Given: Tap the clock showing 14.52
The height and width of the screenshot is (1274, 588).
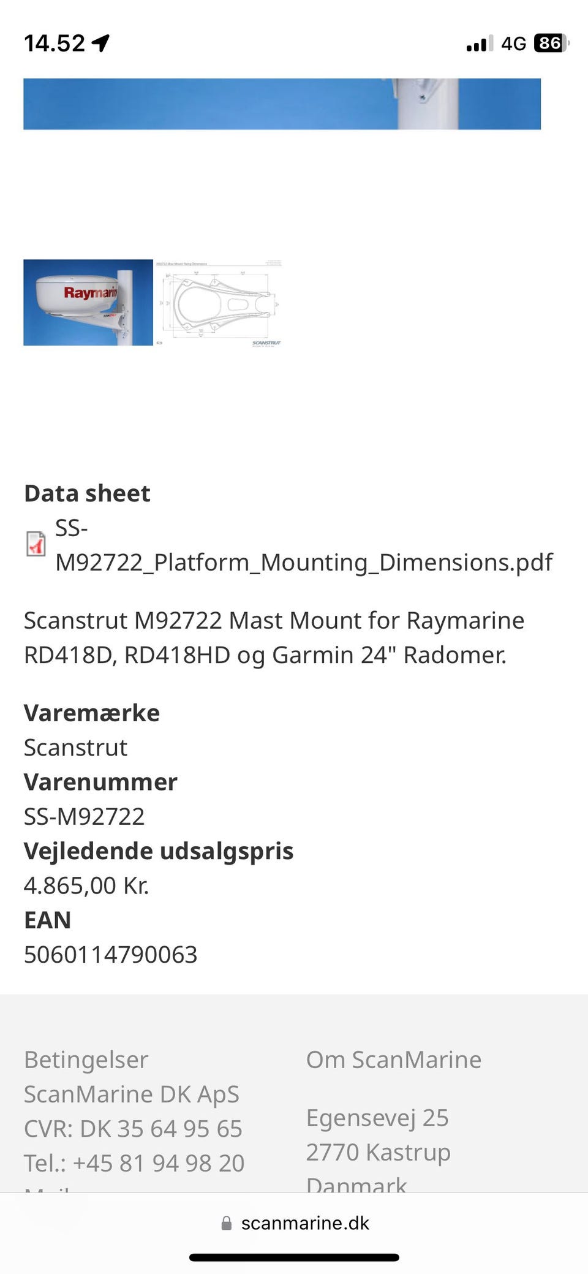Looking at the screenshot, I should point(54,43).
